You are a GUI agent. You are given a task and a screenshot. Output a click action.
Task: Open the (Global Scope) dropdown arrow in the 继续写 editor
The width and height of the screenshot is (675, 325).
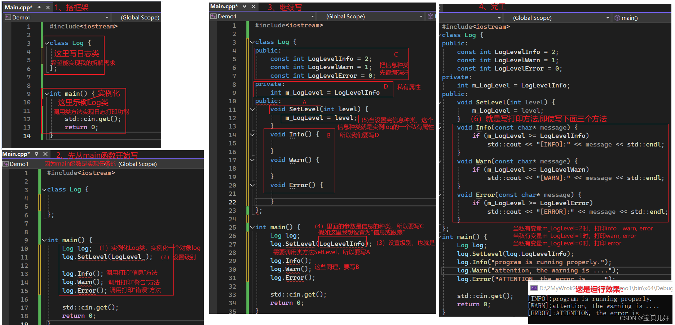[421, 17]
